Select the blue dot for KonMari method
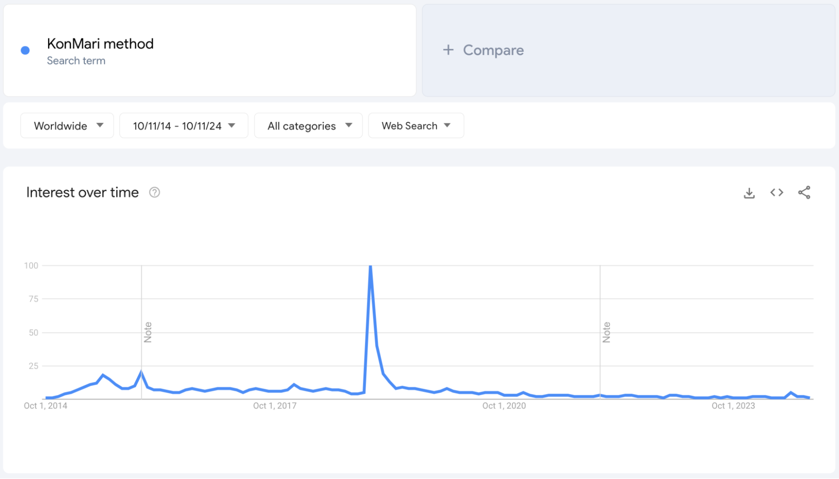Viewport: 839px width, 479px height. [25, 51]
